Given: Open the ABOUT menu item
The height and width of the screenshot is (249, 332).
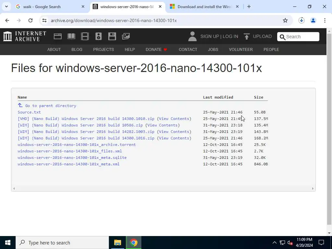Looking at the screenshot, I should tap(54, 50).
